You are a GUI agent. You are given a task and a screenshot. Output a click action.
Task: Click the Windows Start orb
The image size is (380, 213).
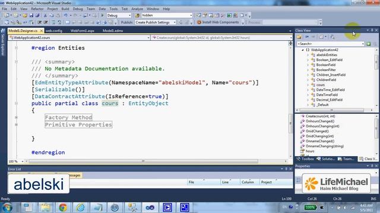pyautogui.click(x=7, y=208)
